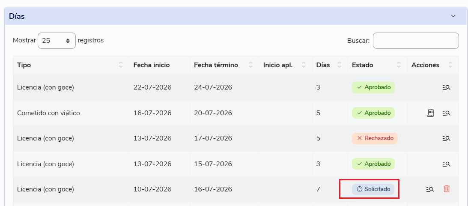Open the Mostrar registros count dropdown
This screenshot has width=468, height=206.
click(57, 41)
